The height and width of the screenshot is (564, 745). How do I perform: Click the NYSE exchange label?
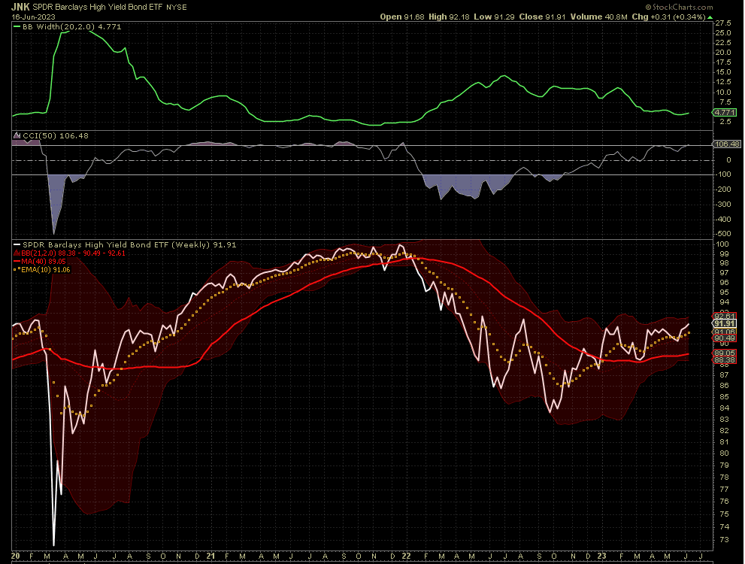click(x=176, y=7)
